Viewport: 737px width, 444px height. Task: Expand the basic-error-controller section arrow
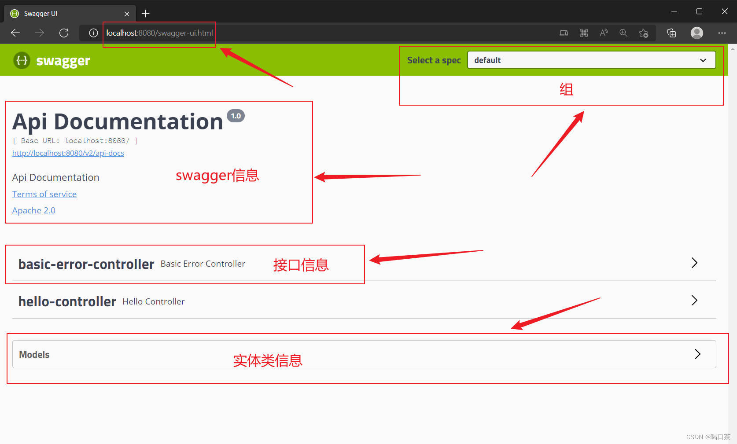(694, 263)
